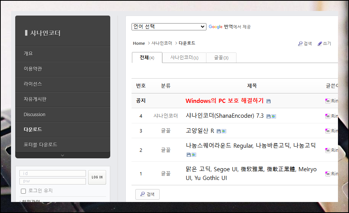The width and height of the screenshot is (349, 213).
Task: Click the image icon next to 고양일산 R
Action: pos(224,131)
